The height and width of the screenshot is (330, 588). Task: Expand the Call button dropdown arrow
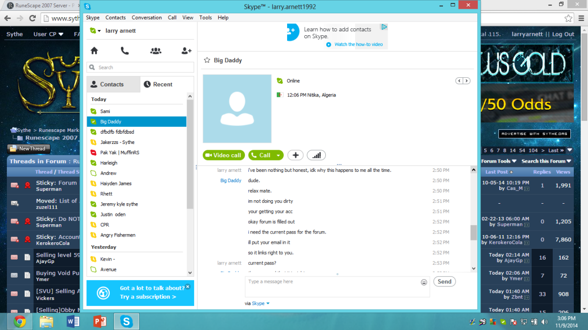(x=278, y=155)
